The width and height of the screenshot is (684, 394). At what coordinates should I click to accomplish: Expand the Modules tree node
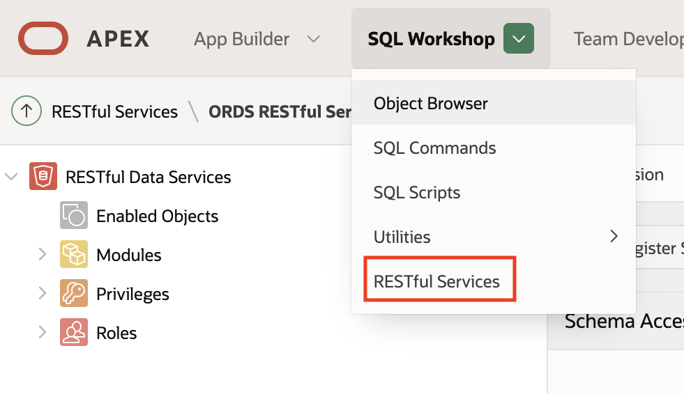tap(43, 254)
